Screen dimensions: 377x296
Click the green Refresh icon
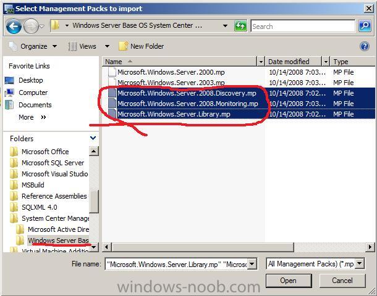[240, 26]
